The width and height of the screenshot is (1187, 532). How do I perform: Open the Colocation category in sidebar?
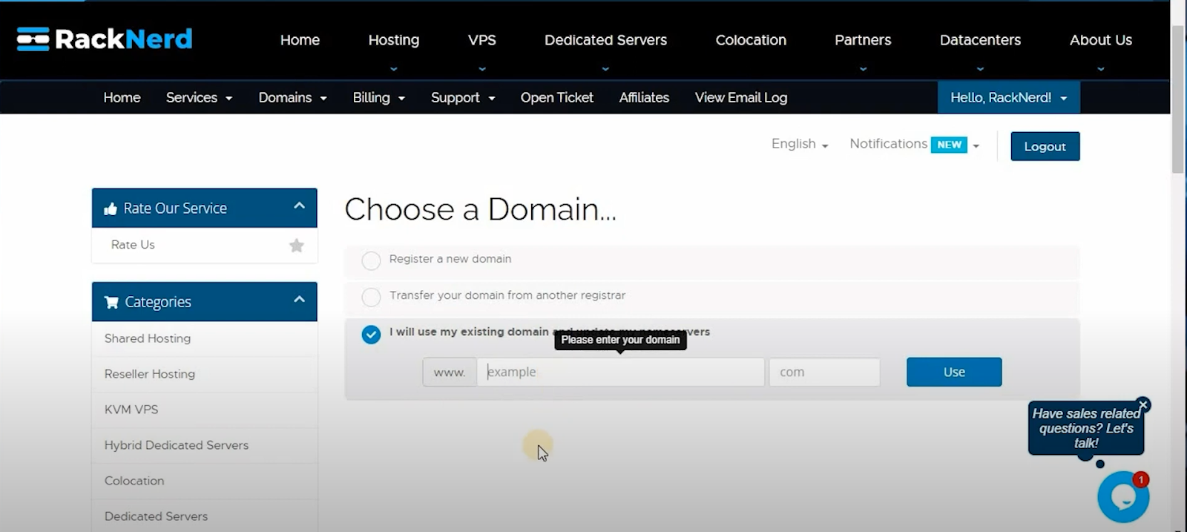coord(134,481)
